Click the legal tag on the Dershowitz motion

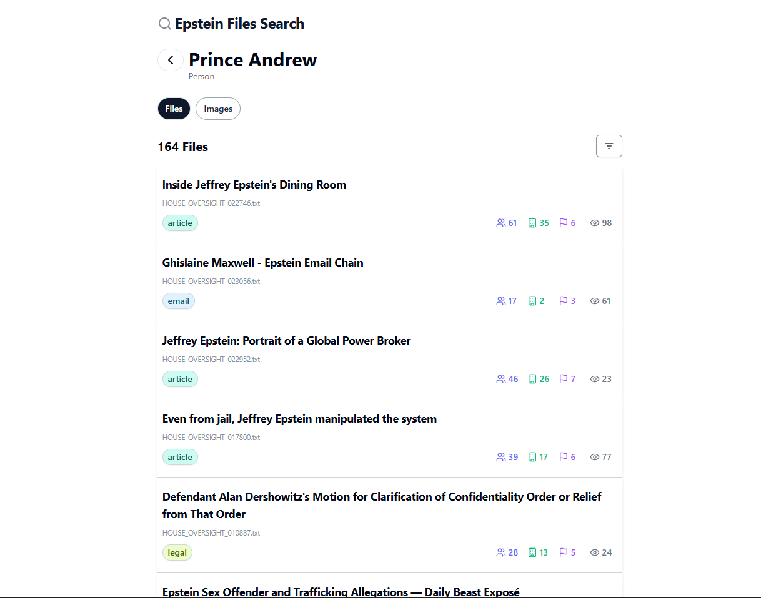point(177,552)
